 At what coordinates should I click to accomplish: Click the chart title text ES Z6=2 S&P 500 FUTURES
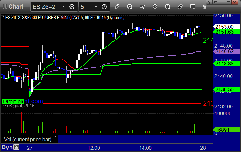64,18
